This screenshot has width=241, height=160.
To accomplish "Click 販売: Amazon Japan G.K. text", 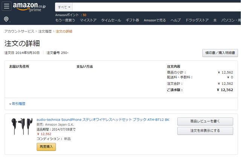I will [55, 125].
